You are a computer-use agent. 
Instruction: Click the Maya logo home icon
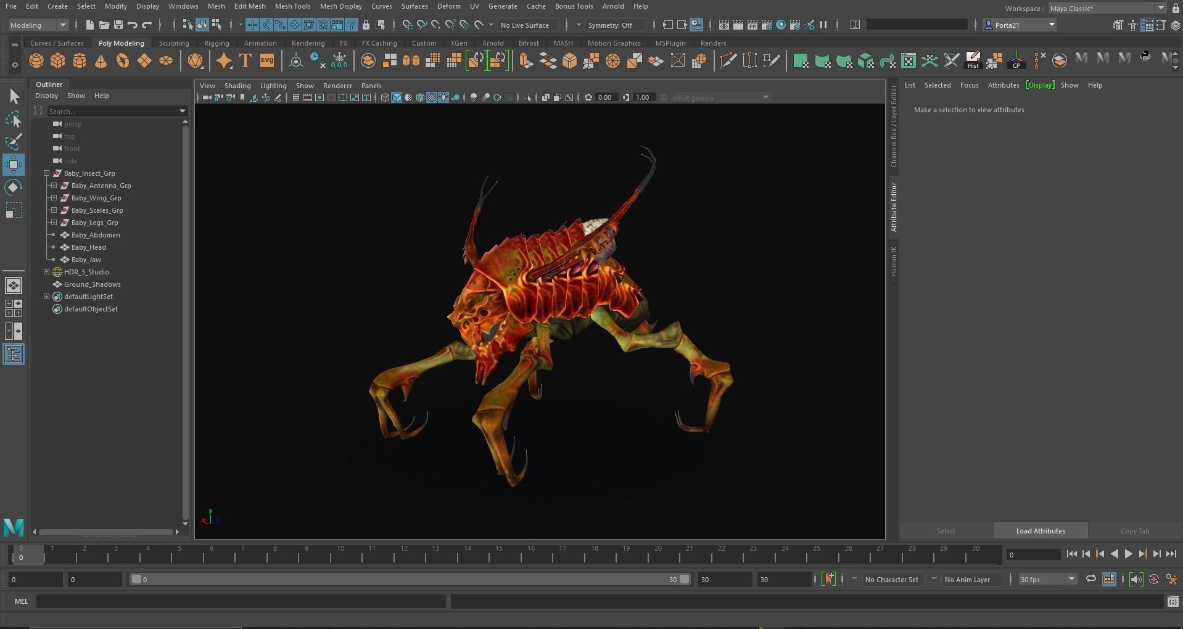[14, 527]
